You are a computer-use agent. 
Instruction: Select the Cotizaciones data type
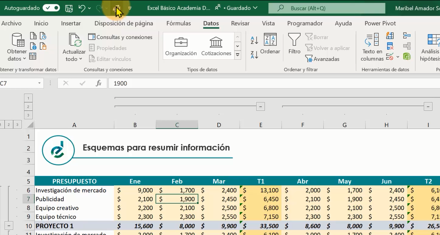click(216, 46)
